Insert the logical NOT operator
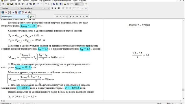185x104 pixels. 77,17
